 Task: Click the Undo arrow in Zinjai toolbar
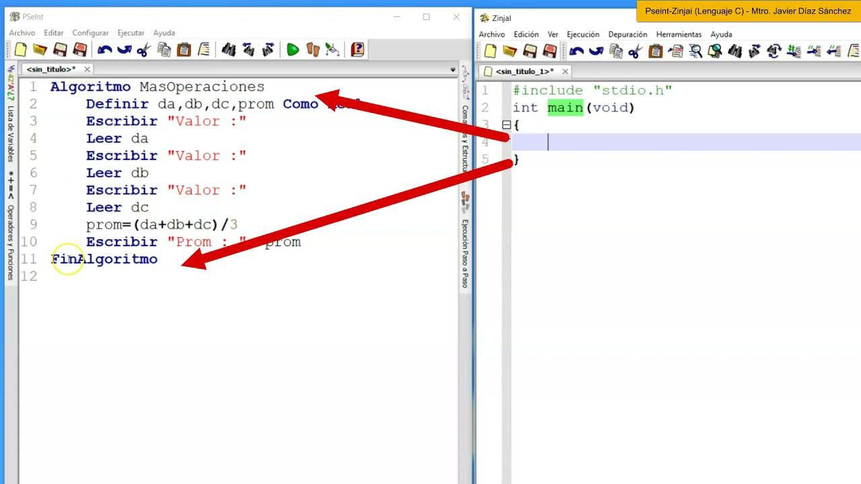click(576, 52)
